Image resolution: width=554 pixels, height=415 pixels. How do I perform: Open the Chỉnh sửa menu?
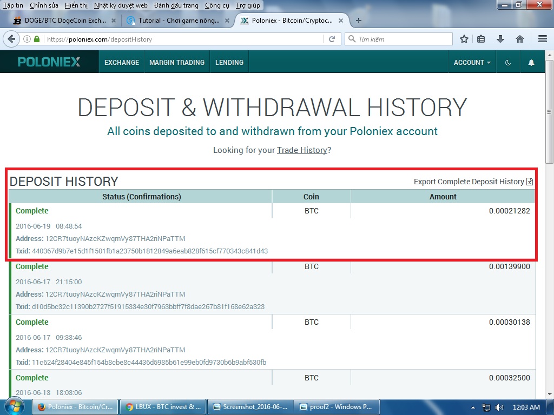click(x=44, y=5)
